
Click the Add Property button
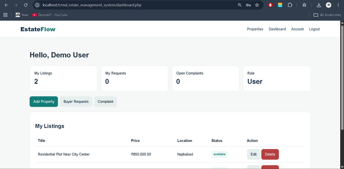(44, 101)
